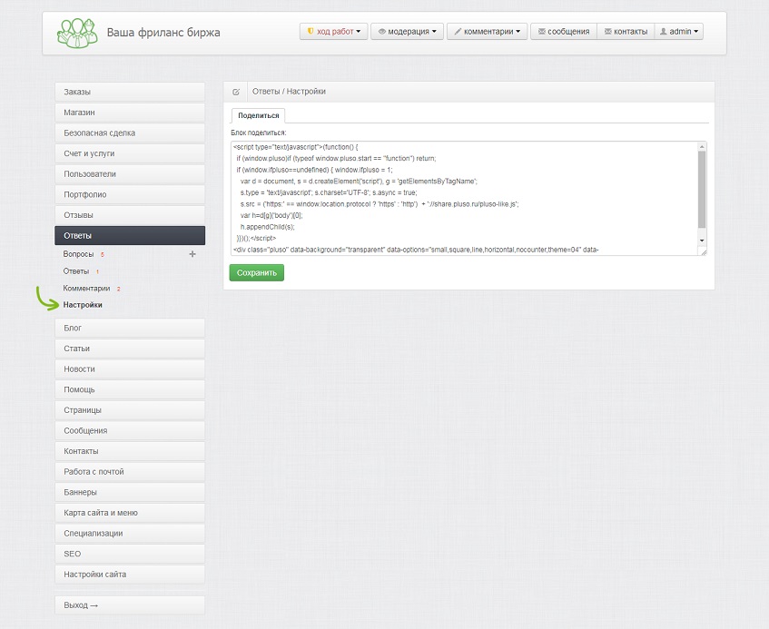Click the freelance exchange logo icon
The image size is (769, 629).
pyautogui.click(x=77, y=33)
